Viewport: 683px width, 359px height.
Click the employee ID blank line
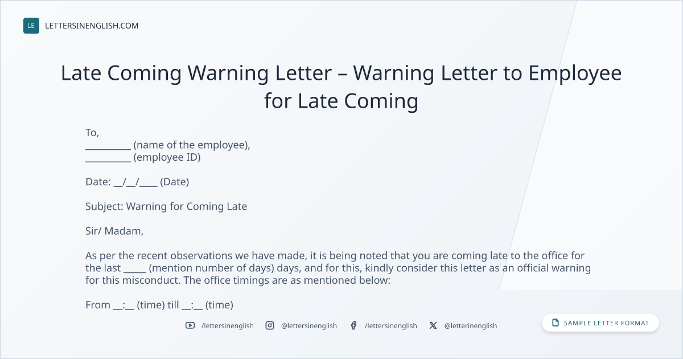pos(108,157)
